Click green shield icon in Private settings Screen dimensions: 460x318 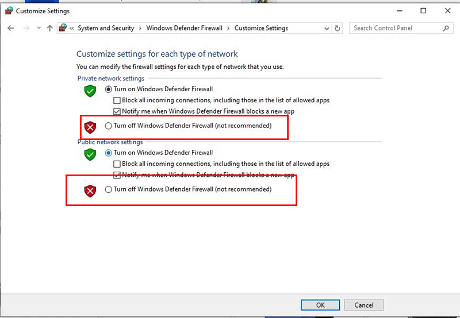click(x=90, y=91)
